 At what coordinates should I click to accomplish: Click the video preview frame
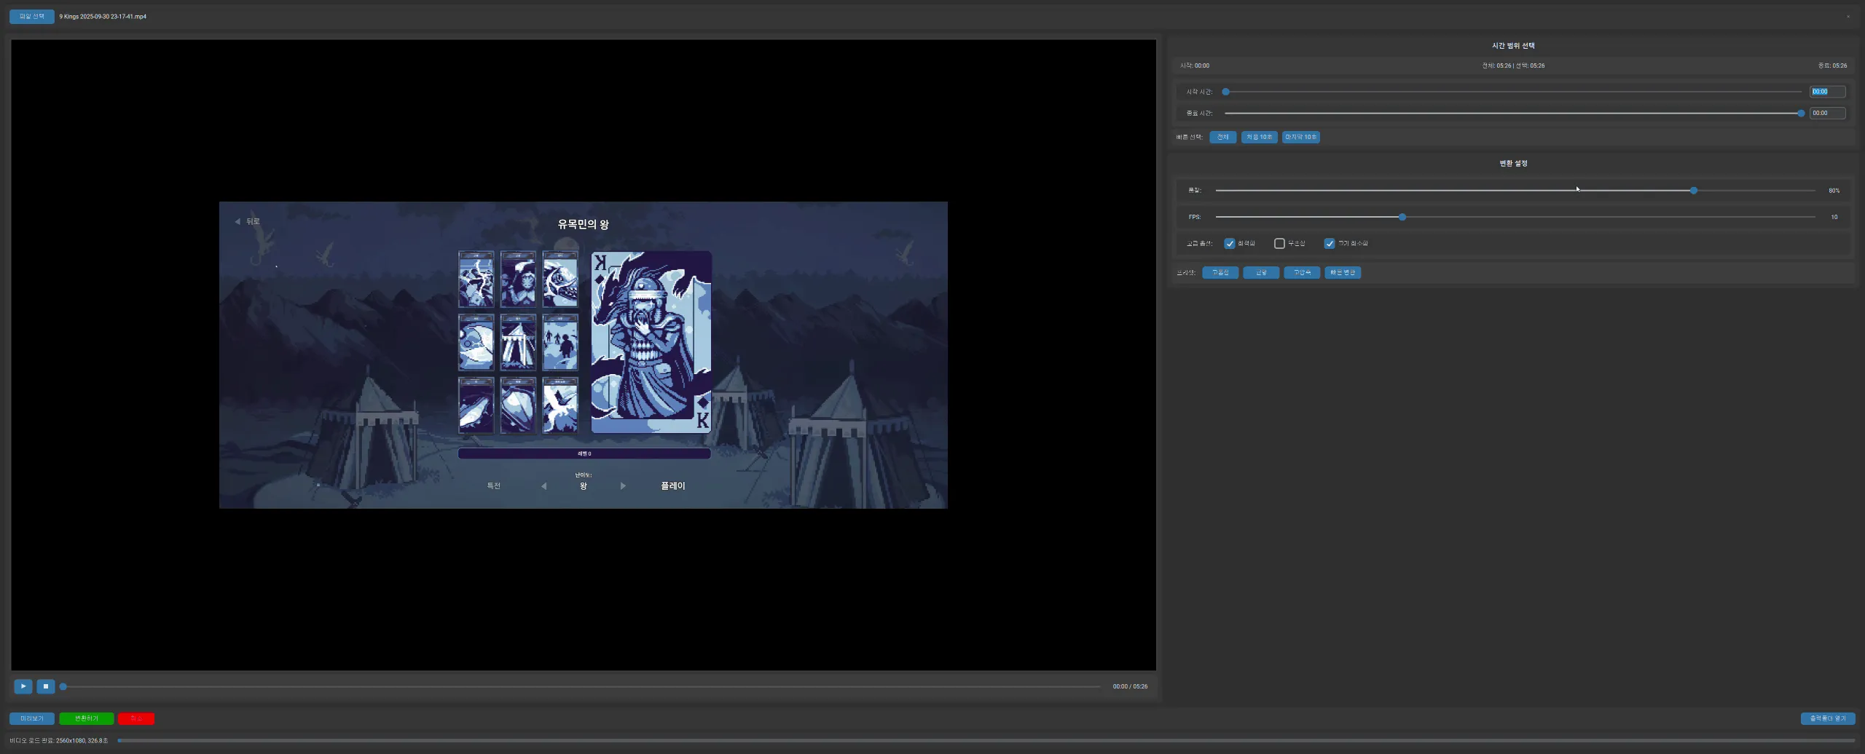pos(584,355)
